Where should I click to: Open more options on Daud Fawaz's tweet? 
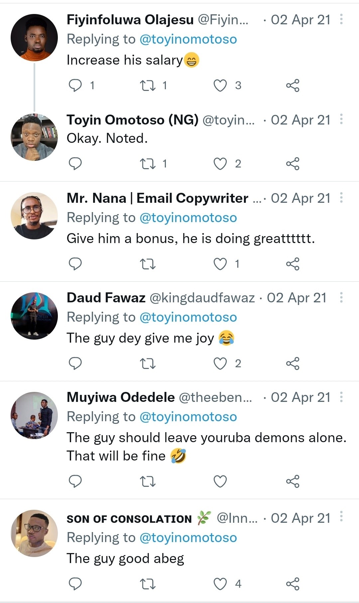(341, 297)
